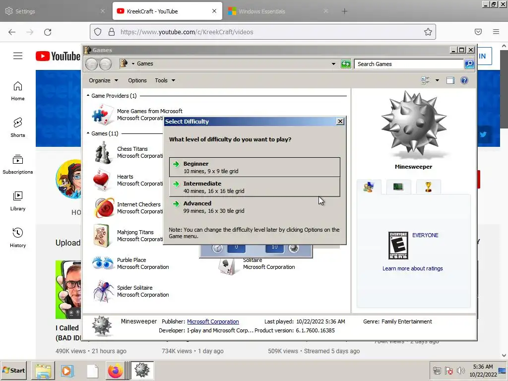
Task: Click the volume speaker tray icon
Action: pos(460,371)
